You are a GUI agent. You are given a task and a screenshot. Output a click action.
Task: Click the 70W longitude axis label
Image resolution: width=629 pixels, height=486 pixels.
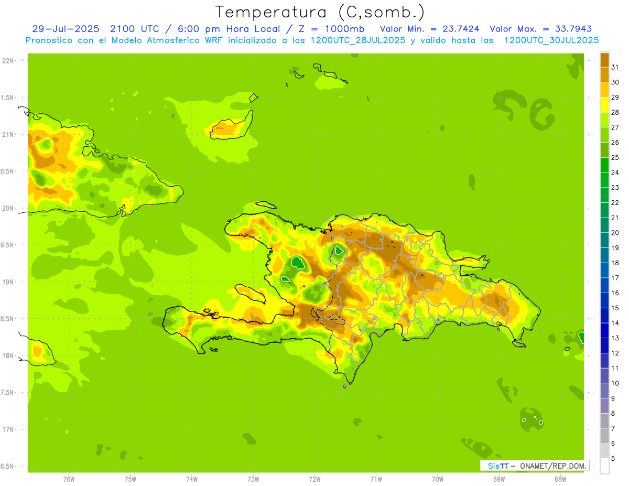click(x=437, y=479)
